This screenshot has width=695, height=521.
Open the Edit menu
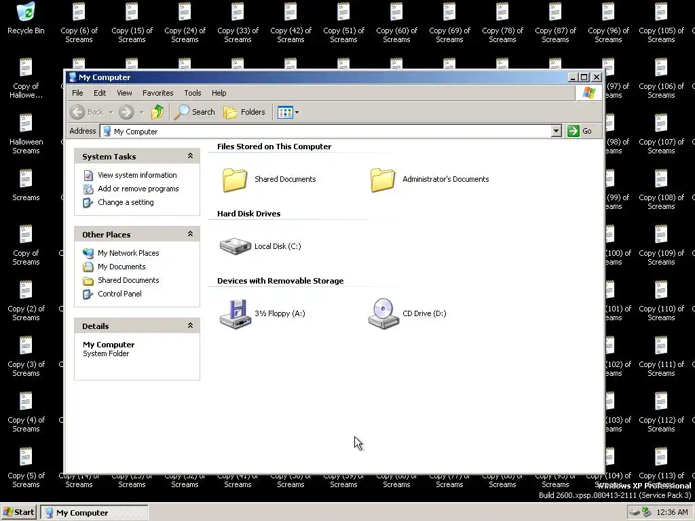100,93
